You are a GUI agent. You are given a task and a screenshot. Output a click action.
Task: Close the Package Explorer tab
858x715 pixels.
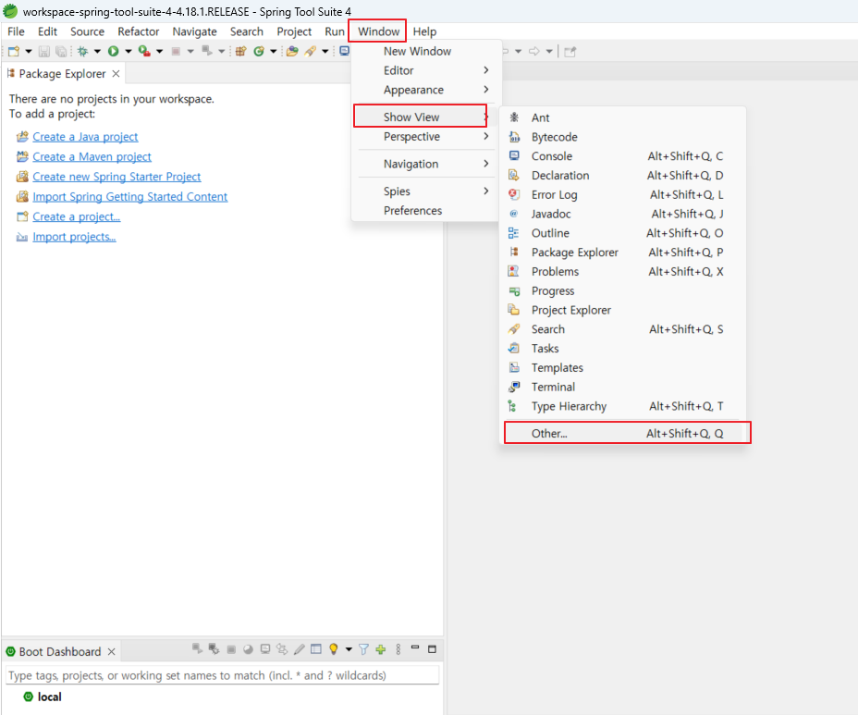pos(116,73)
